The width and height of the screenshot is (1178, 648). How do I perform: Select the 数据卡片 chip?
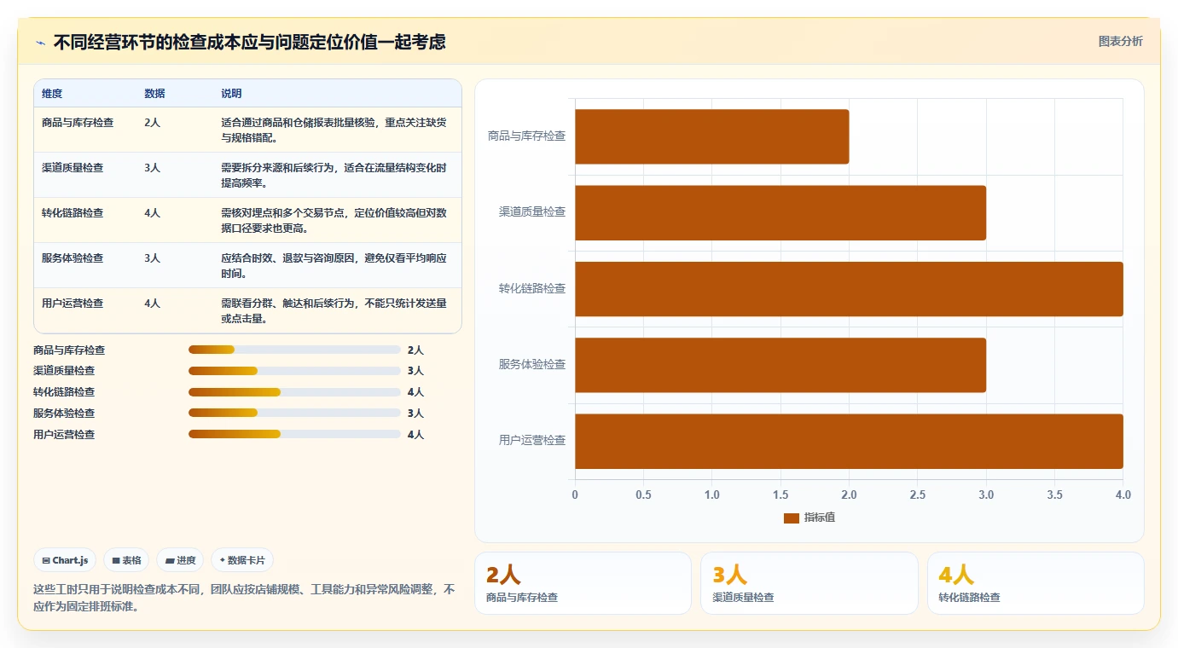coord(242,560)
